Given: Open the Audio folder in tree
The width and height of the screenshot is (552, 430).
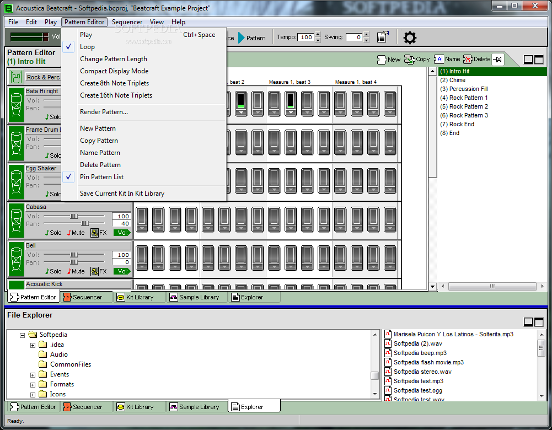Looking at the screenshot, I should tap(58, 354).
